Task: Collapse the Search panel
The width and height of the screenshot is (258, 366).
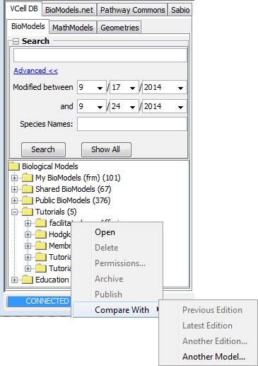Action: 16,42
